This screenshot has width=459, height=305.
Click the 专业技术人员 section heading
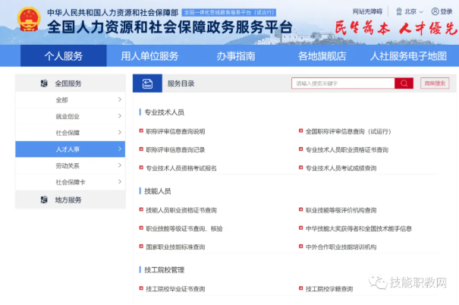point(164,112)
